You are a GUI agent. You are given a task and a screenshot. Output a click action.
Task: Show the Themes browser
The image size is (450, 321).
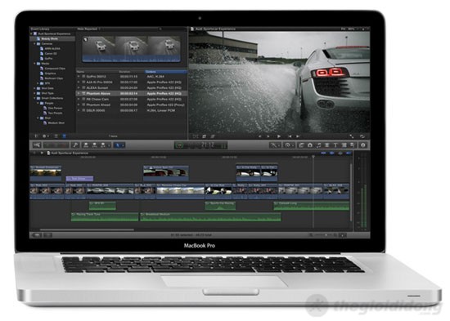[x=353, y=145]
